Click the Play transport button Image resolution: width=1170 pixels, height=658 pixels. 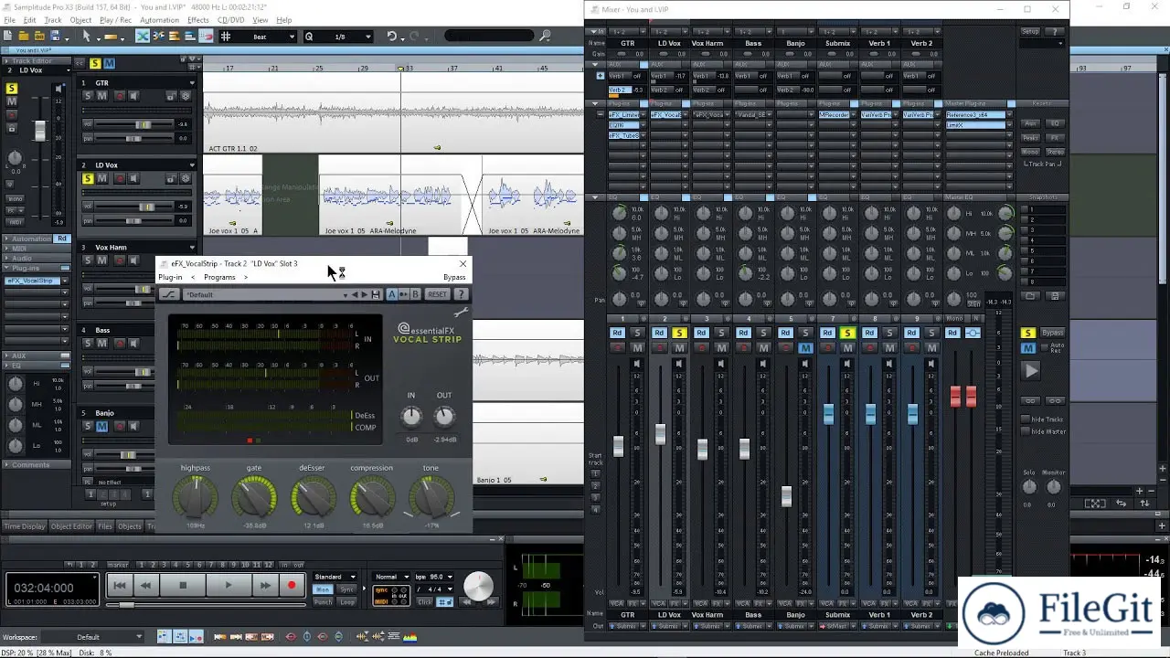point(229,585)
